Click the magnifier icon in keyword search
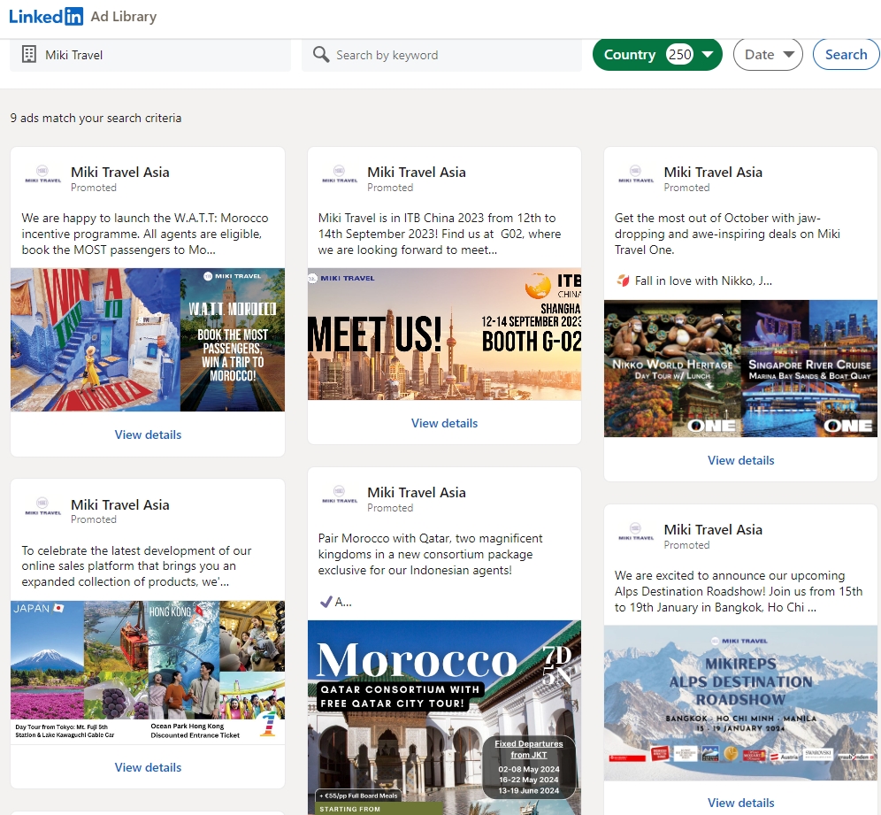 click(x=321, y=55)
